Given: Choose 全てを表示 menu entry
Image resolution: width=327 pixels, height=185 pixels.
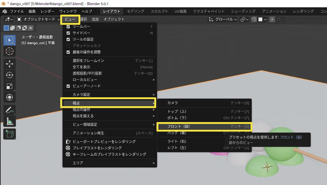Looking at the screenshot, I should (110, 67).
